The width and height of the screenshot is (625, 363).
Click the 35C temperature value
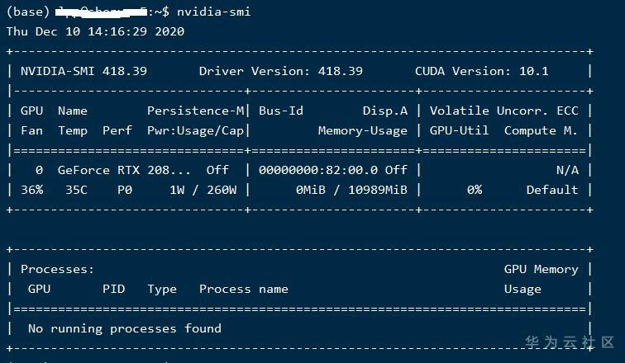coord(72,190)
